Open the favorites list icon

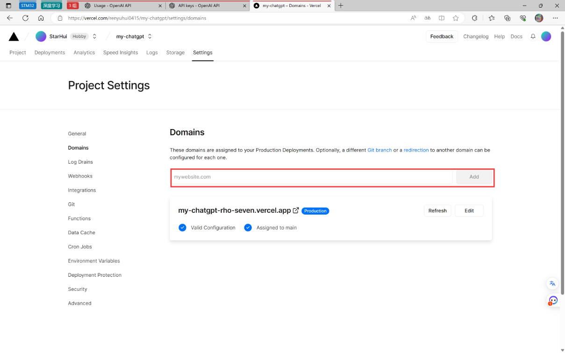pos(492,18)
